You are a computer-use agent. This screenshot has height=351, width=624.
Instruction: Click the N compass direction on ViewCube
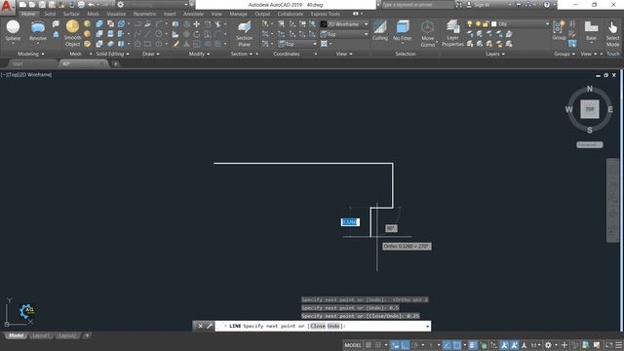pyautogui.click(x=589, y=89)
